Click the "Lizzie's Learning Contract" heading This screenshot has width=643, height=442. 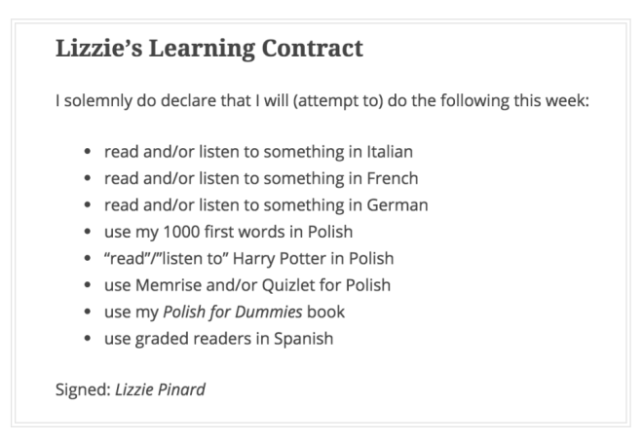(209, 49)
